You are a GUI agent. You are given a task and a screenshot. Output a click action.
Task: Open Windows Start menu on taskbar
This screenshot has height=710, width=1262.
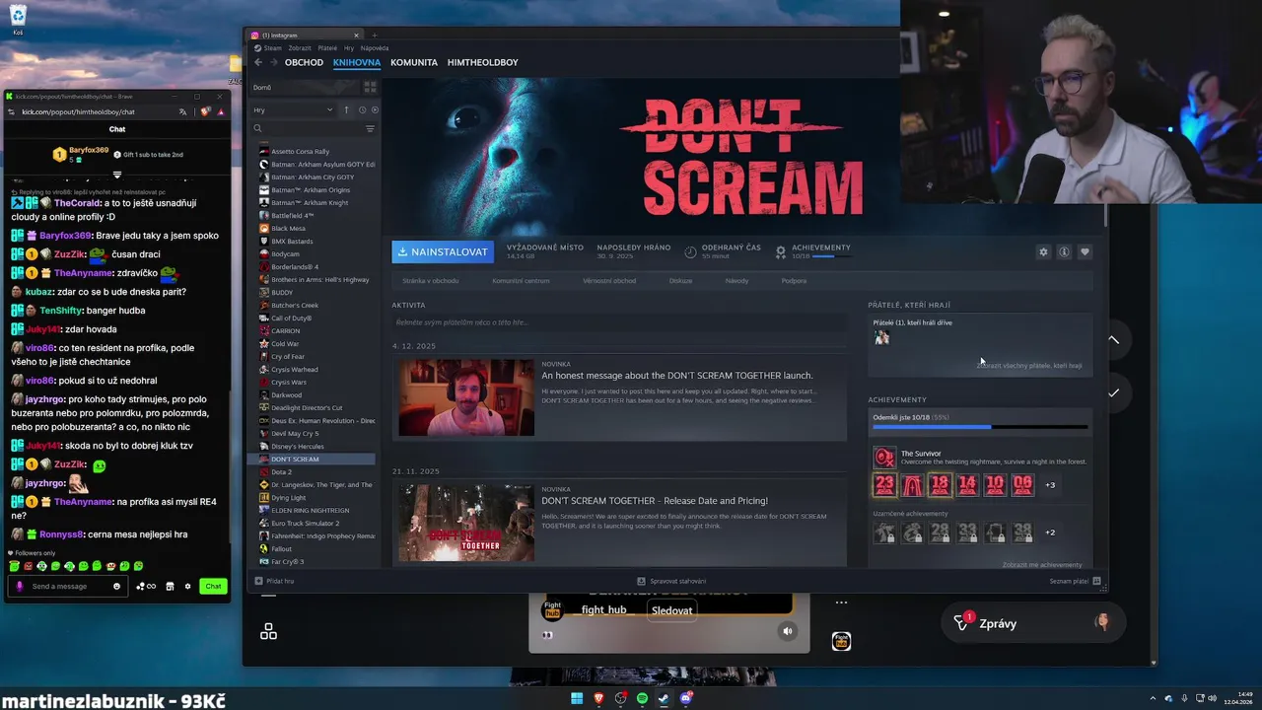[577, 698]
